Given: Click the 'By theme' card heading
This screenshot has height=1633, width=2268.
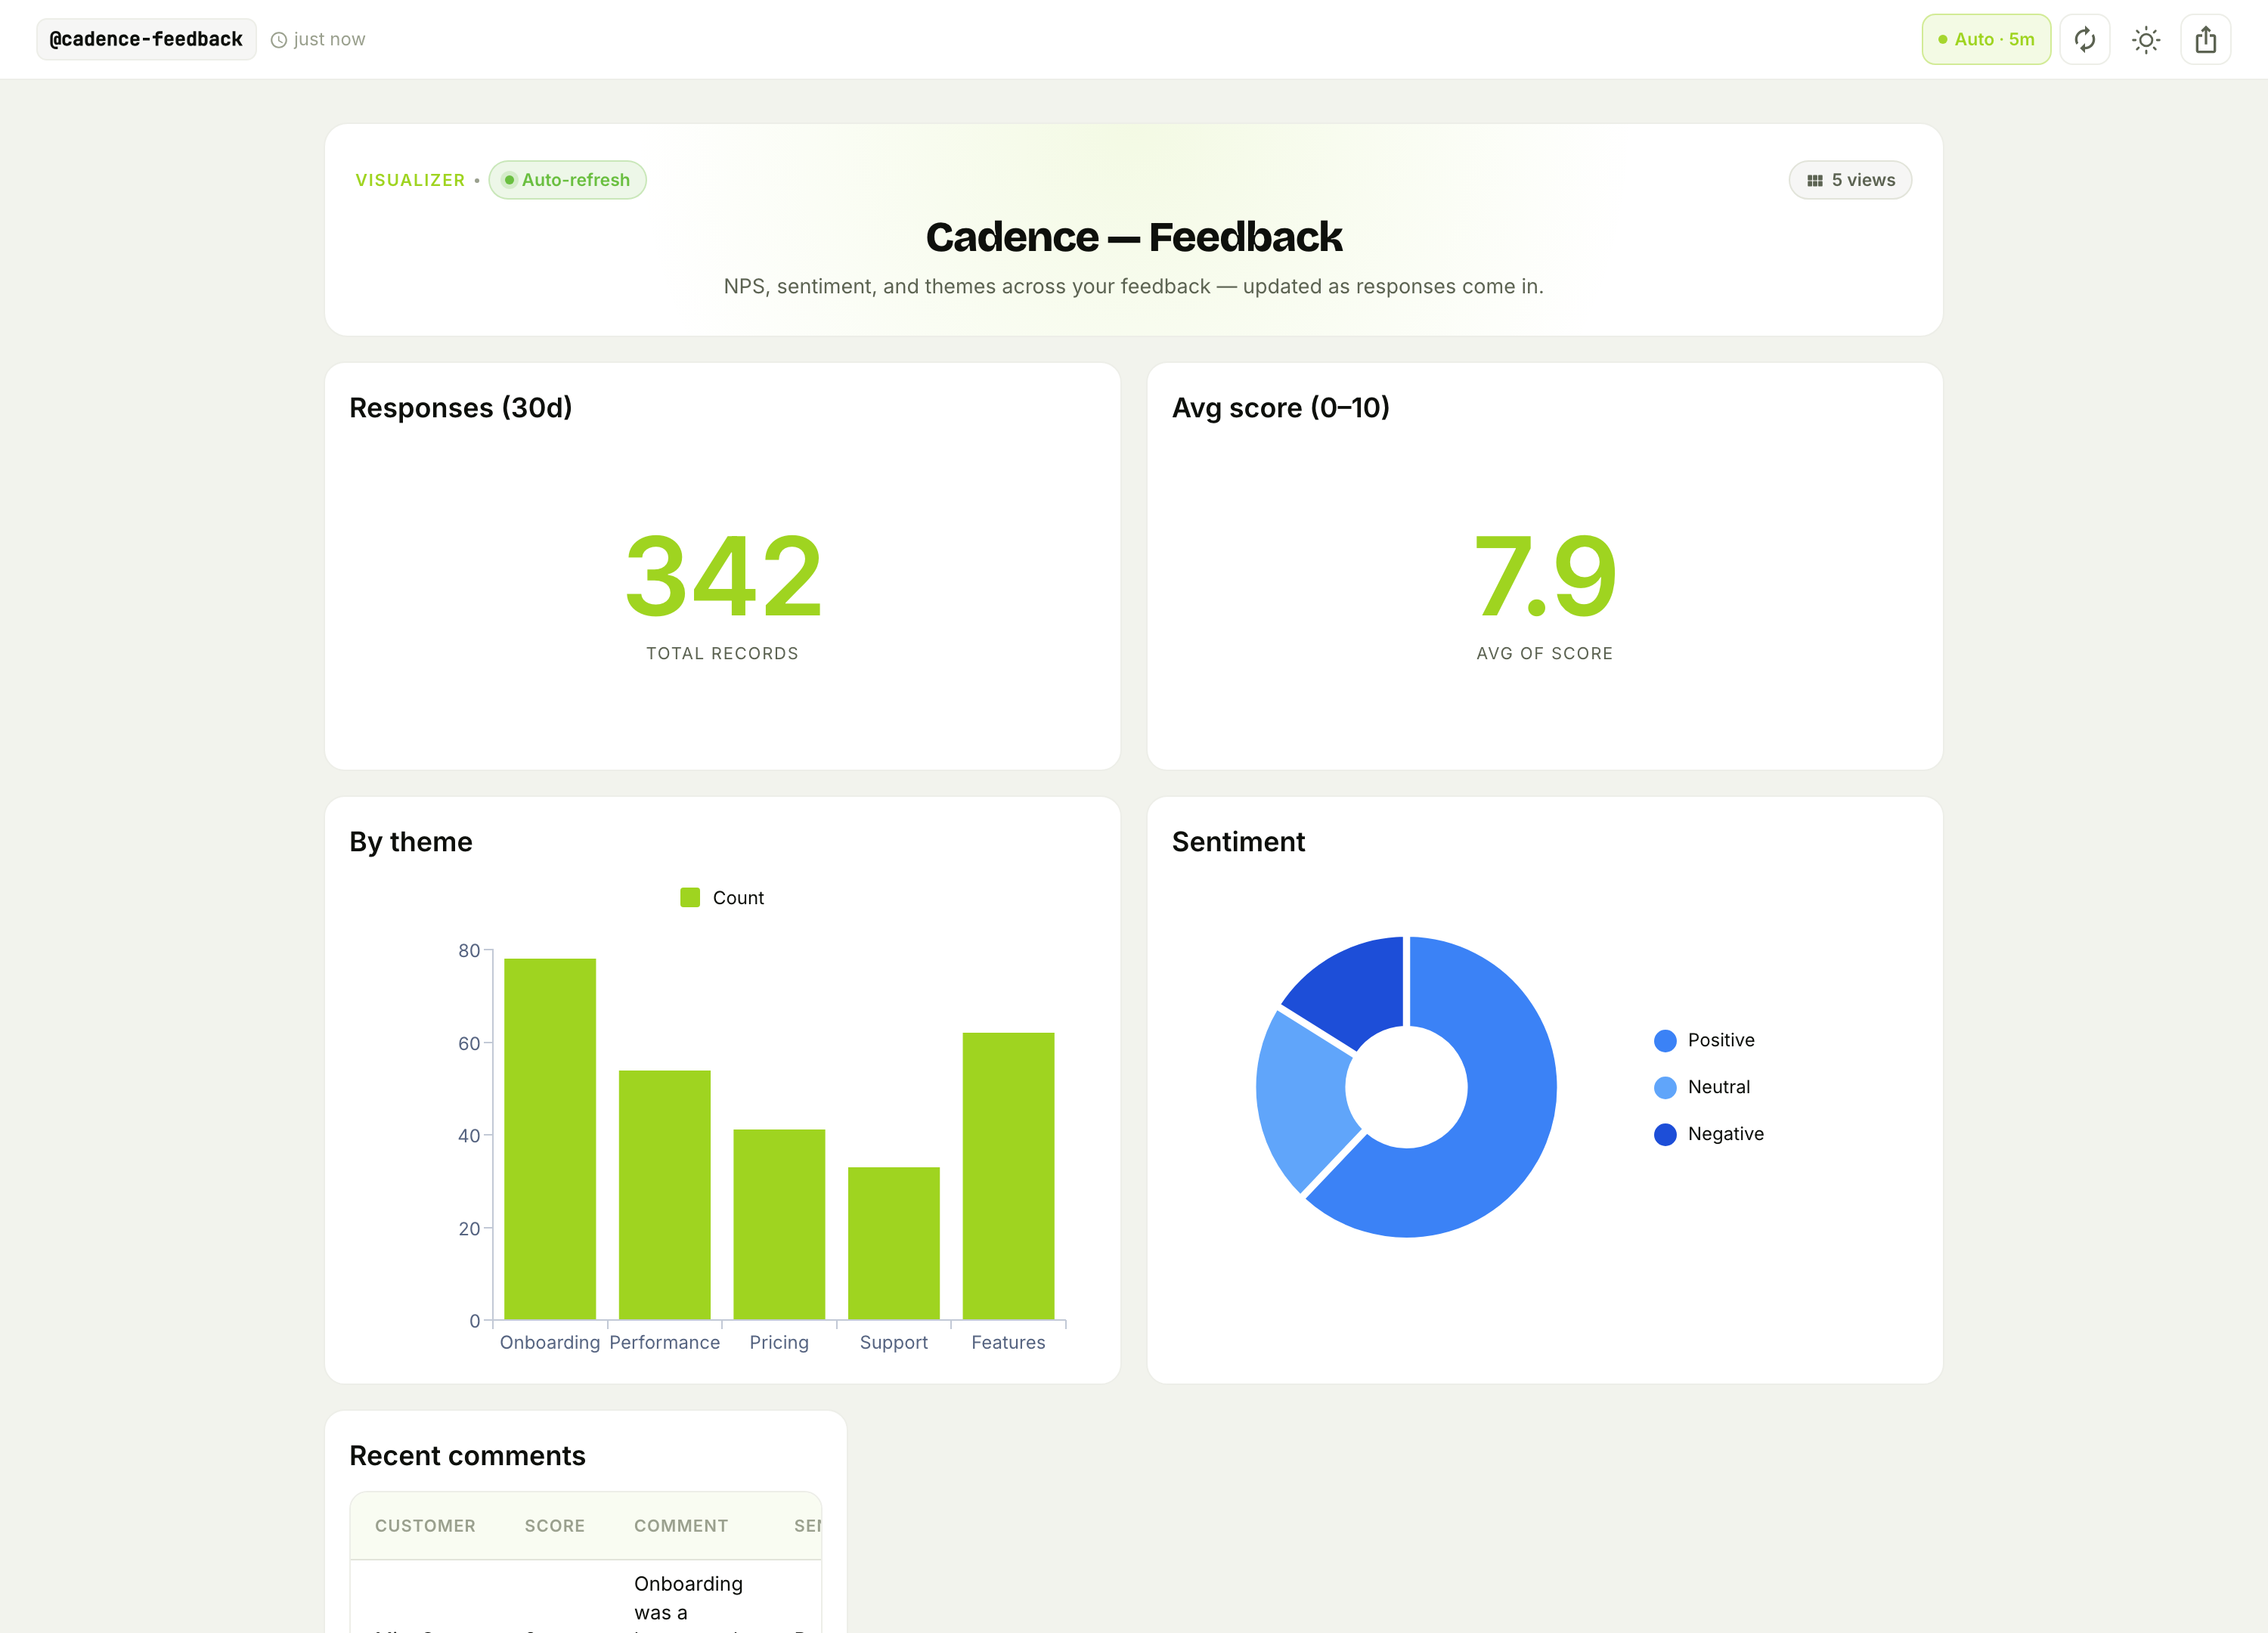Looking at the screenshot, I should [410, 842].
